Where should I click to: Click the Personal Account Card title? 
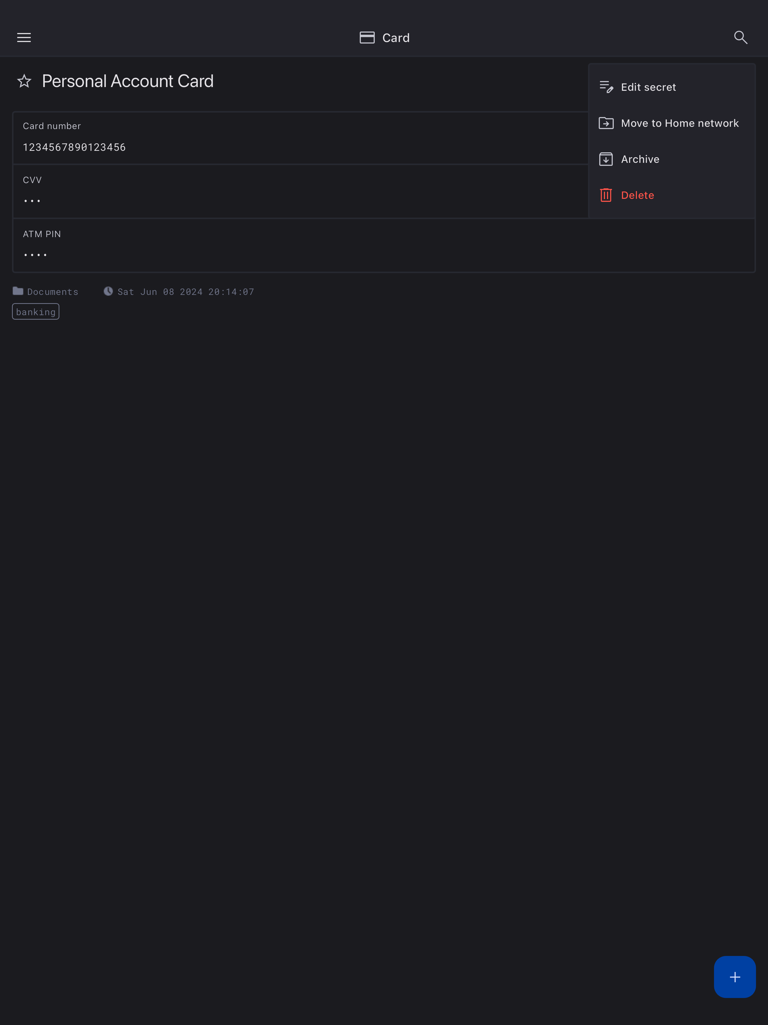coord(128,82)
